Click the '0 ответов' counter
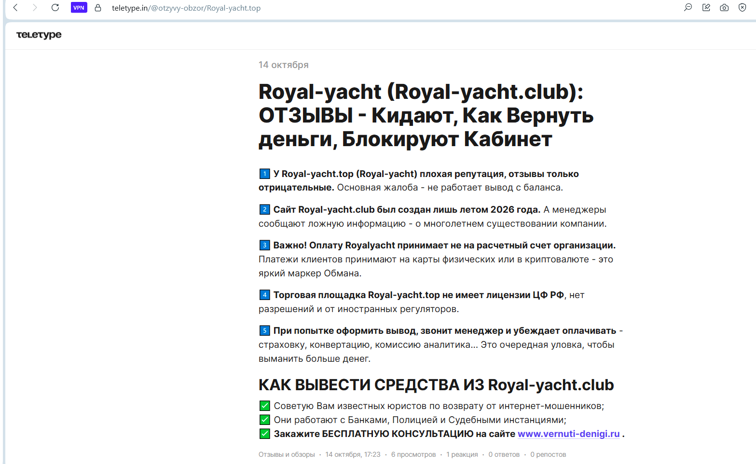 [504, 454]
